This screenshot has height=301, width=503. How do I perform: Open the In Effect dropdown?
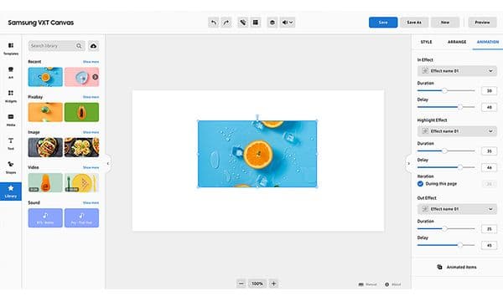457,71
